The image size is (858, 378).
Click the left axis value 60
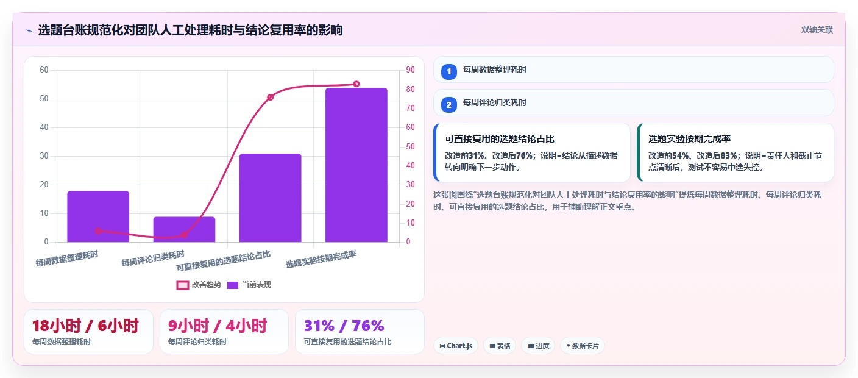pyautogui.click(x=44, y=70)
